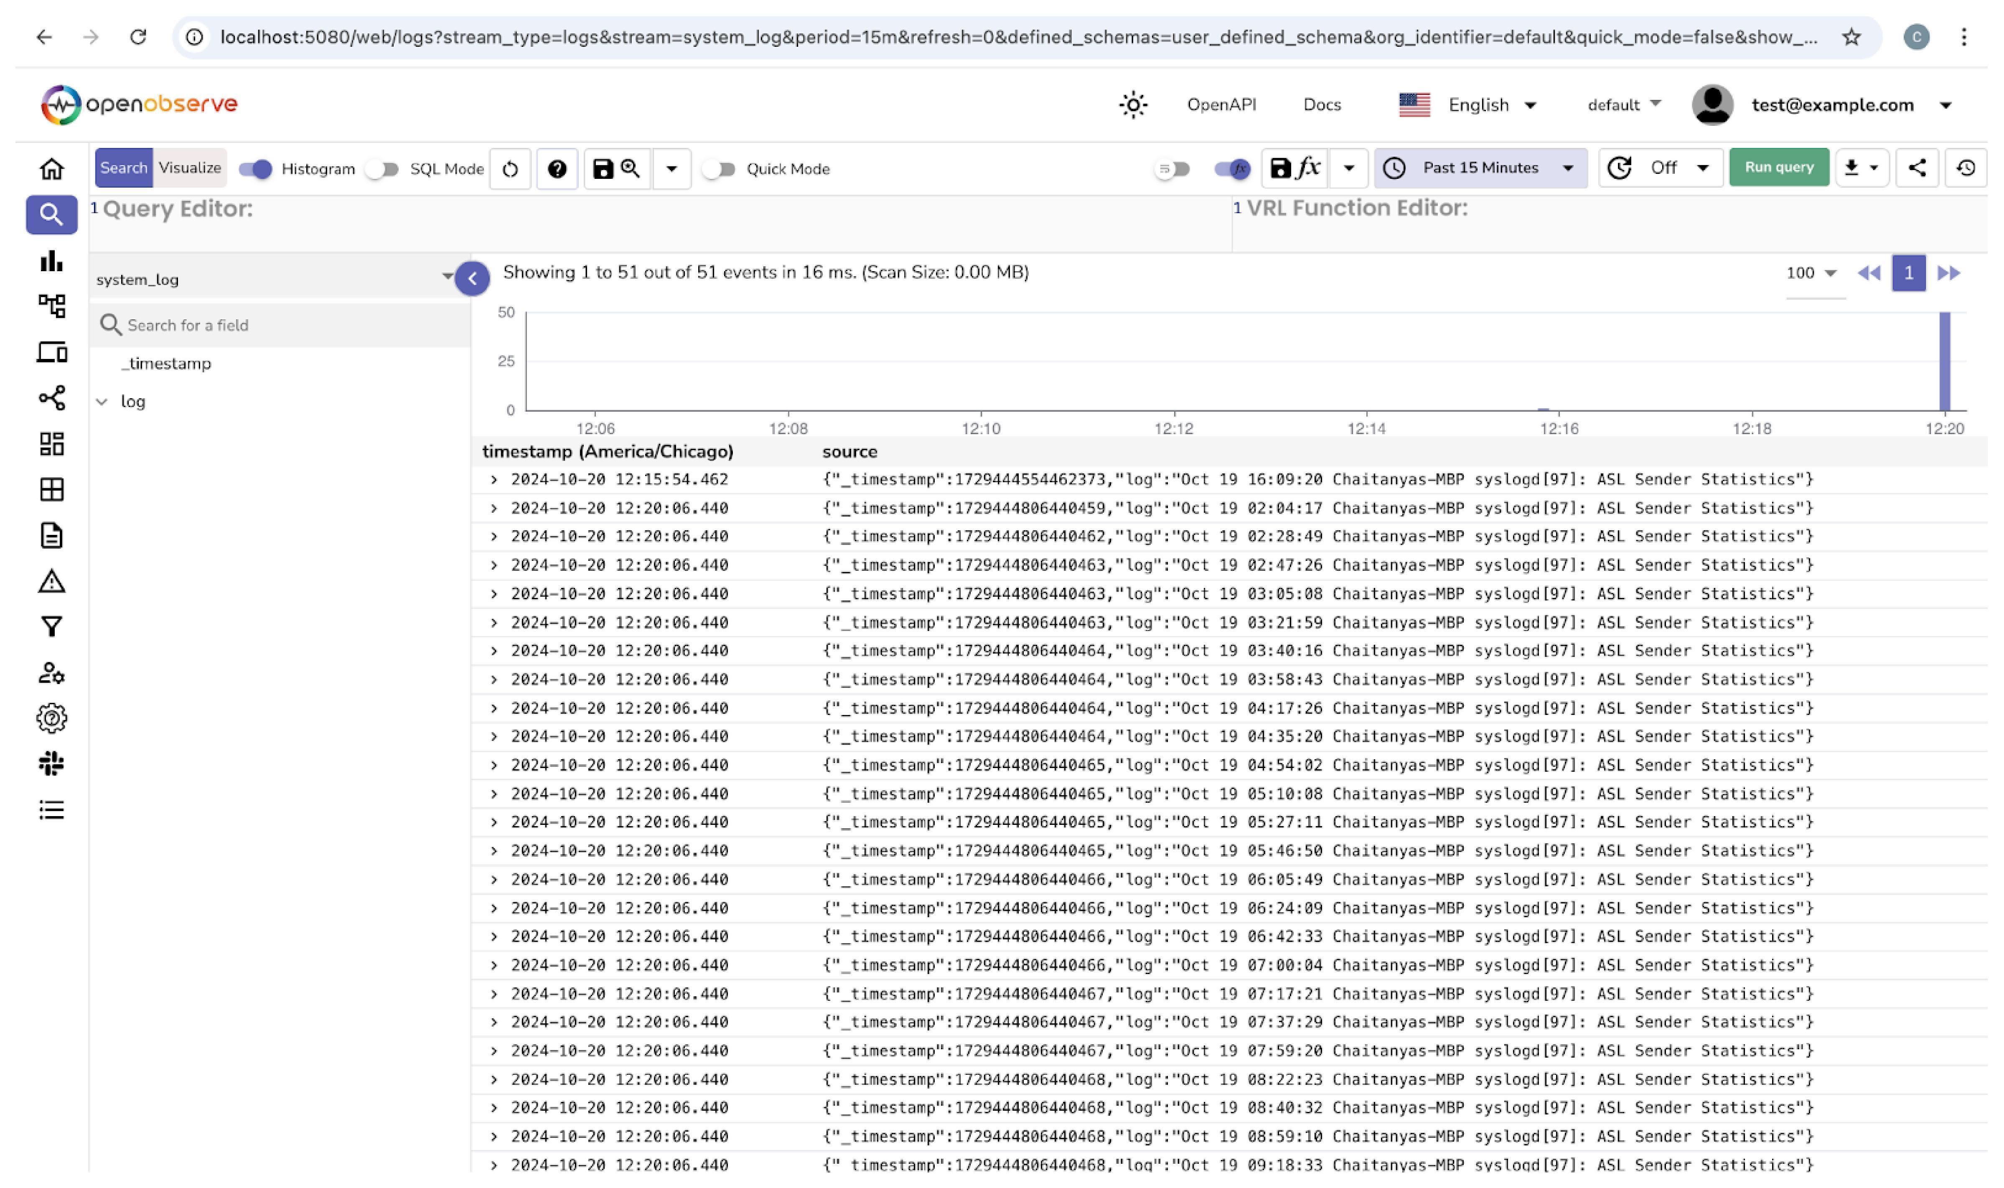Image resolution: width=2004 pixels, height=1188 pixels.
Task: Open the Traces view from the sidebar
Action: pyautogui.click(x=51, y=306)
